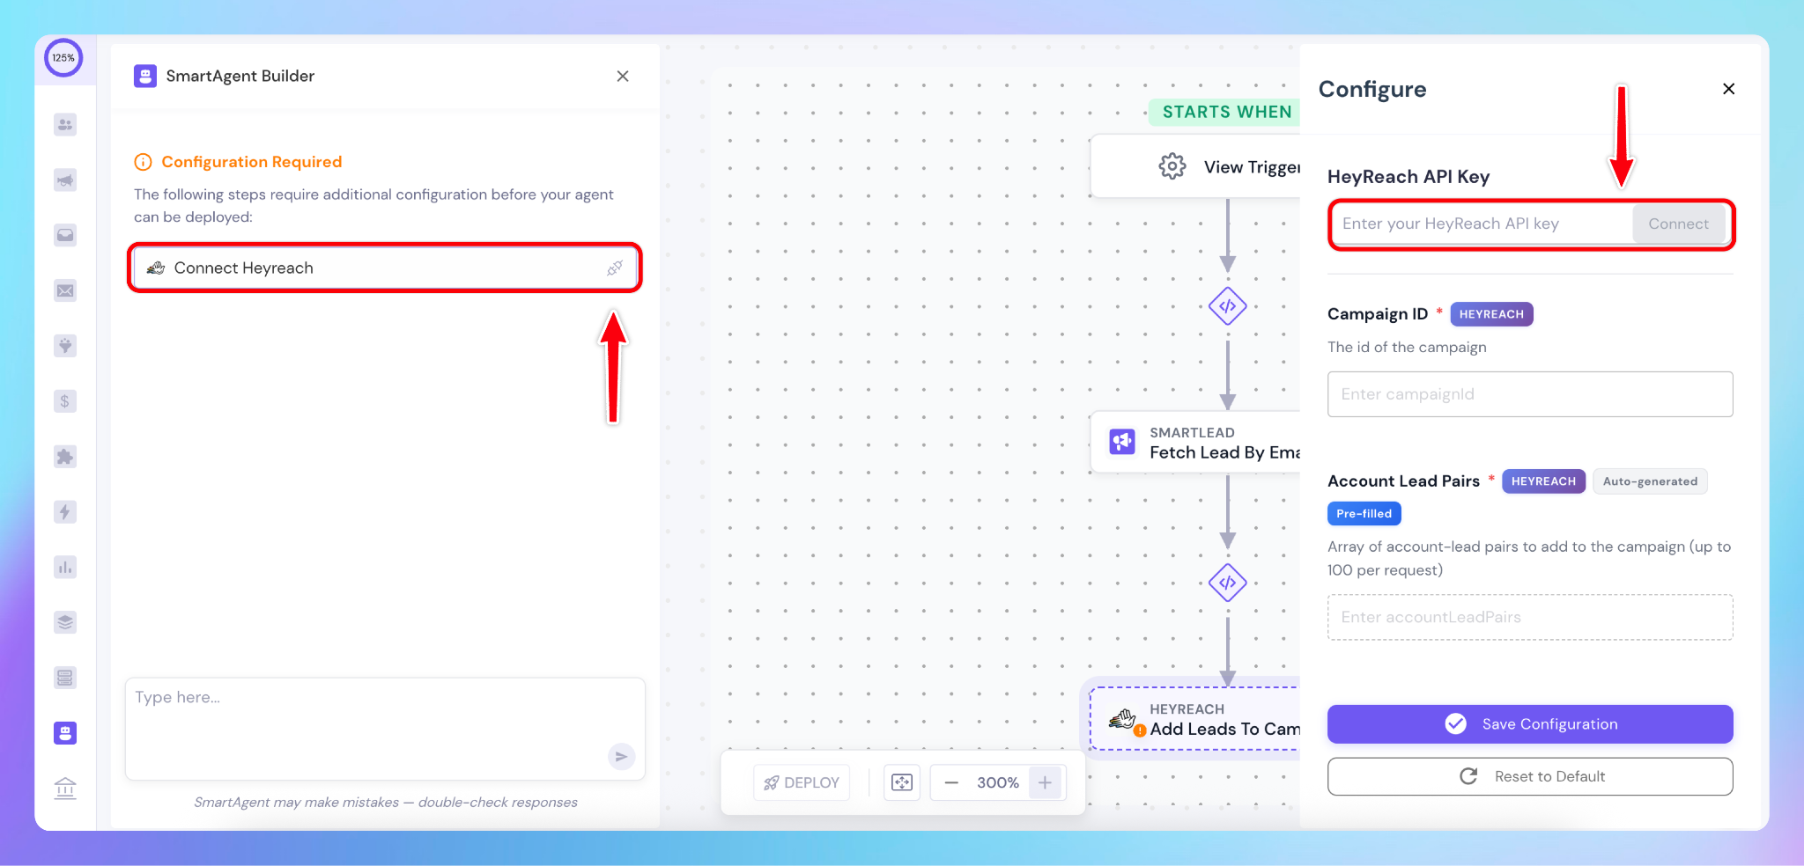Click "The id of the campaign" description

point(1407,348)
